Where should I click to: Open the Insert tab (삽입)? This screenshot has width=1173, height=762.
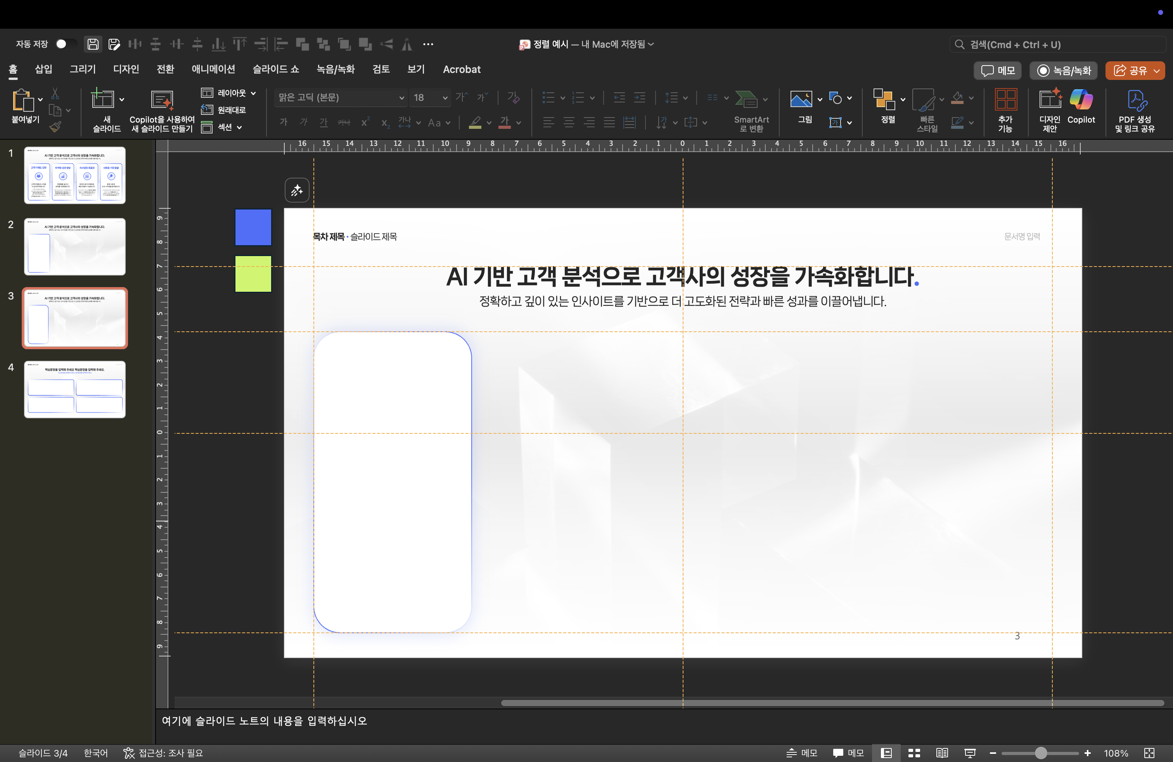(43, 69)
